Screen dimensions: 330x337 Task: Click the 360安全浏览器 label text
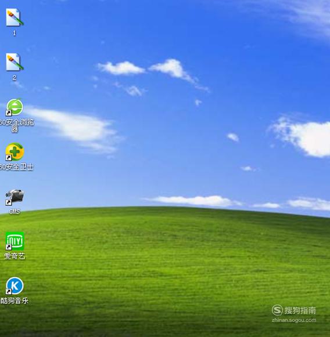click(16, 125)
